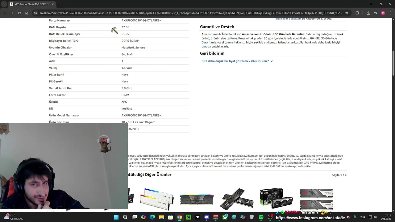The height and width of the screenshot is (222, 395).
Task: Open the Viper RAM product thumbnail
Action: pyautogui.click(x=316, y=199)
